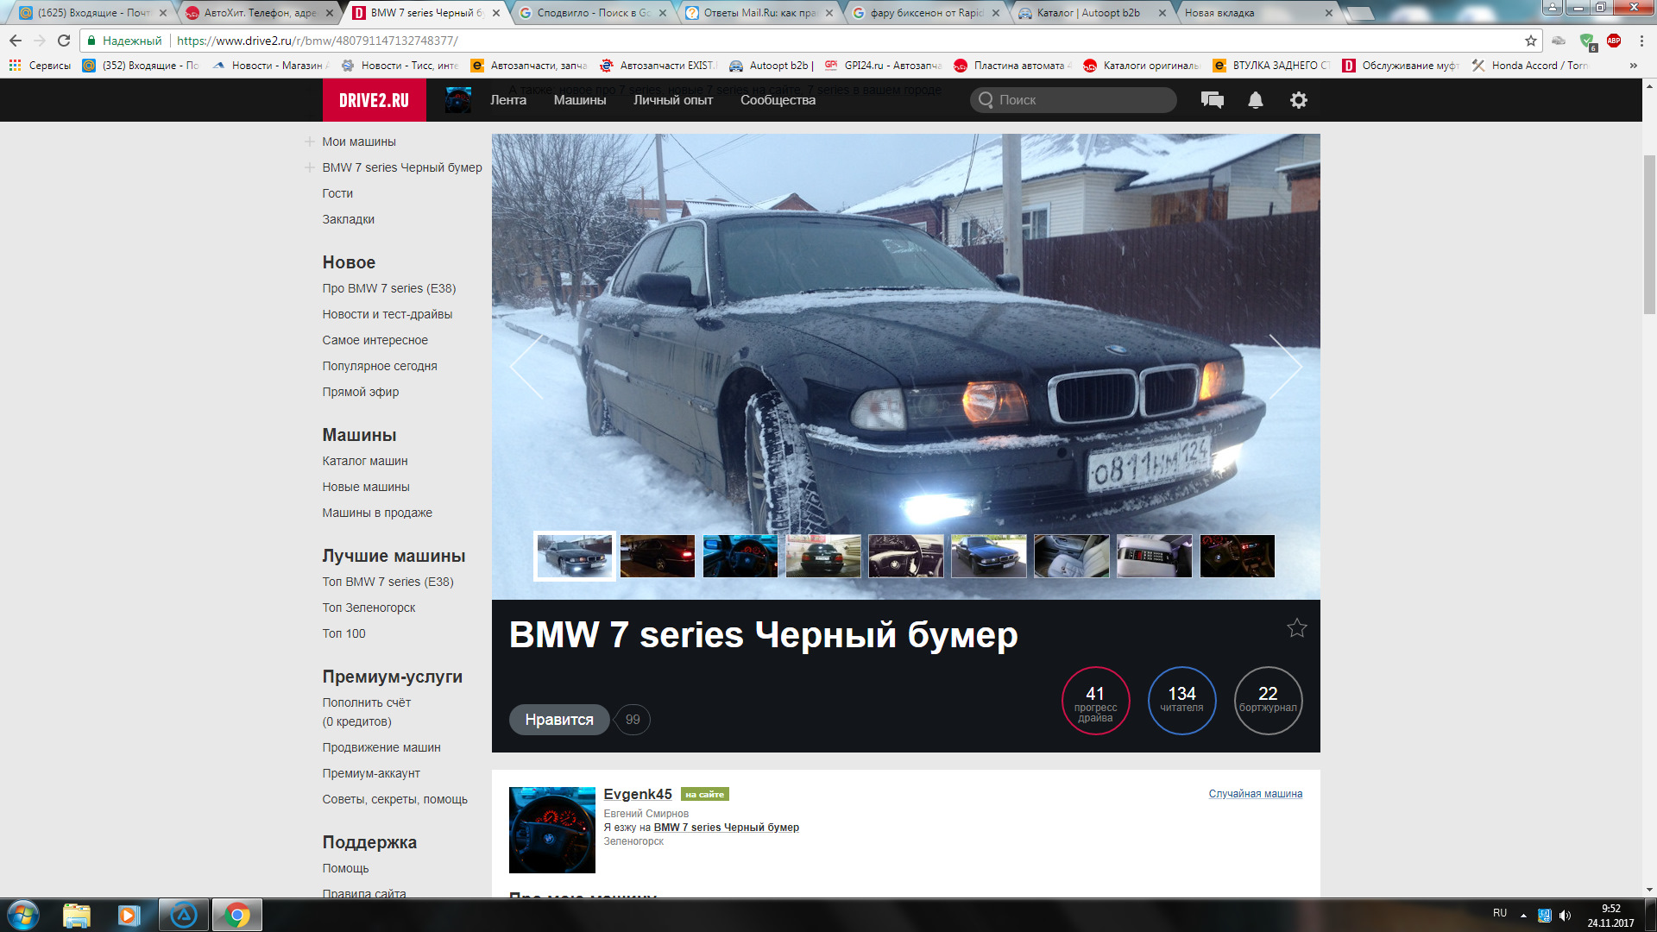Screen dimensions: 1657x932
Task: Show hidden tray icons arrow
Action: pos(1523,915)
